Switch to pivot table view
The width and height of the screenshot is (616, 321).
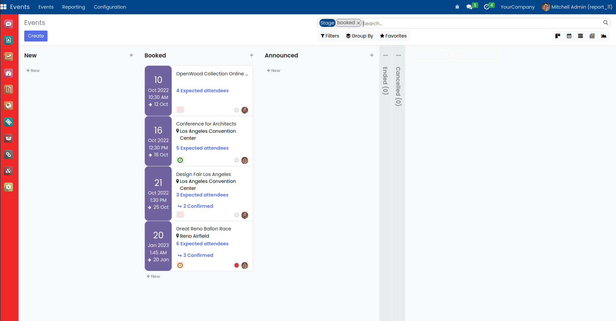pyautogui.click(x=592, y=36)
